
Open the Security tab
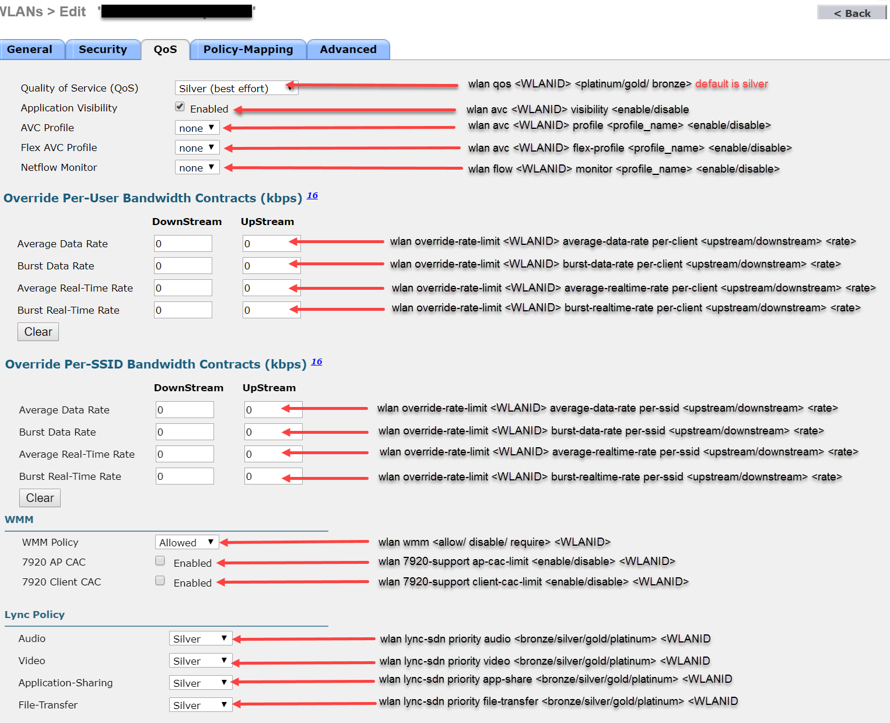pyautogui.click(x=103, y=50)
